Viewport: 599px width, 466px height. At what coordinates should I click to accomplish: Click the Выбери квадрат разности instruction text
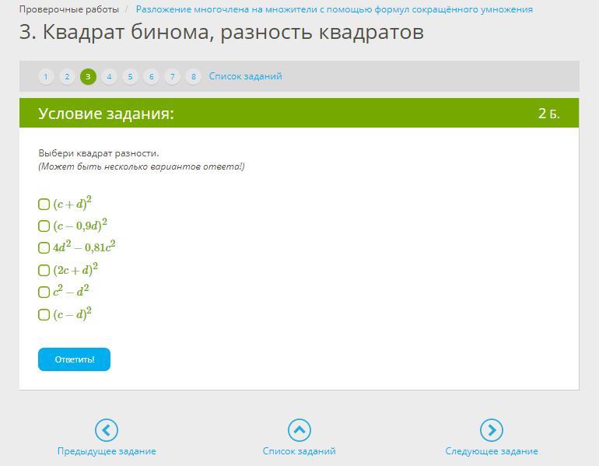click(99, 153)
